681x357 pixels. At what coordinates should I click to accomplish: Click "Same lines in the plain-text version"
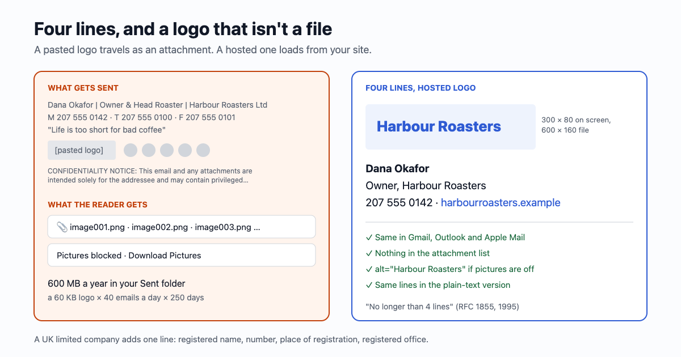[x=438, y=285]
